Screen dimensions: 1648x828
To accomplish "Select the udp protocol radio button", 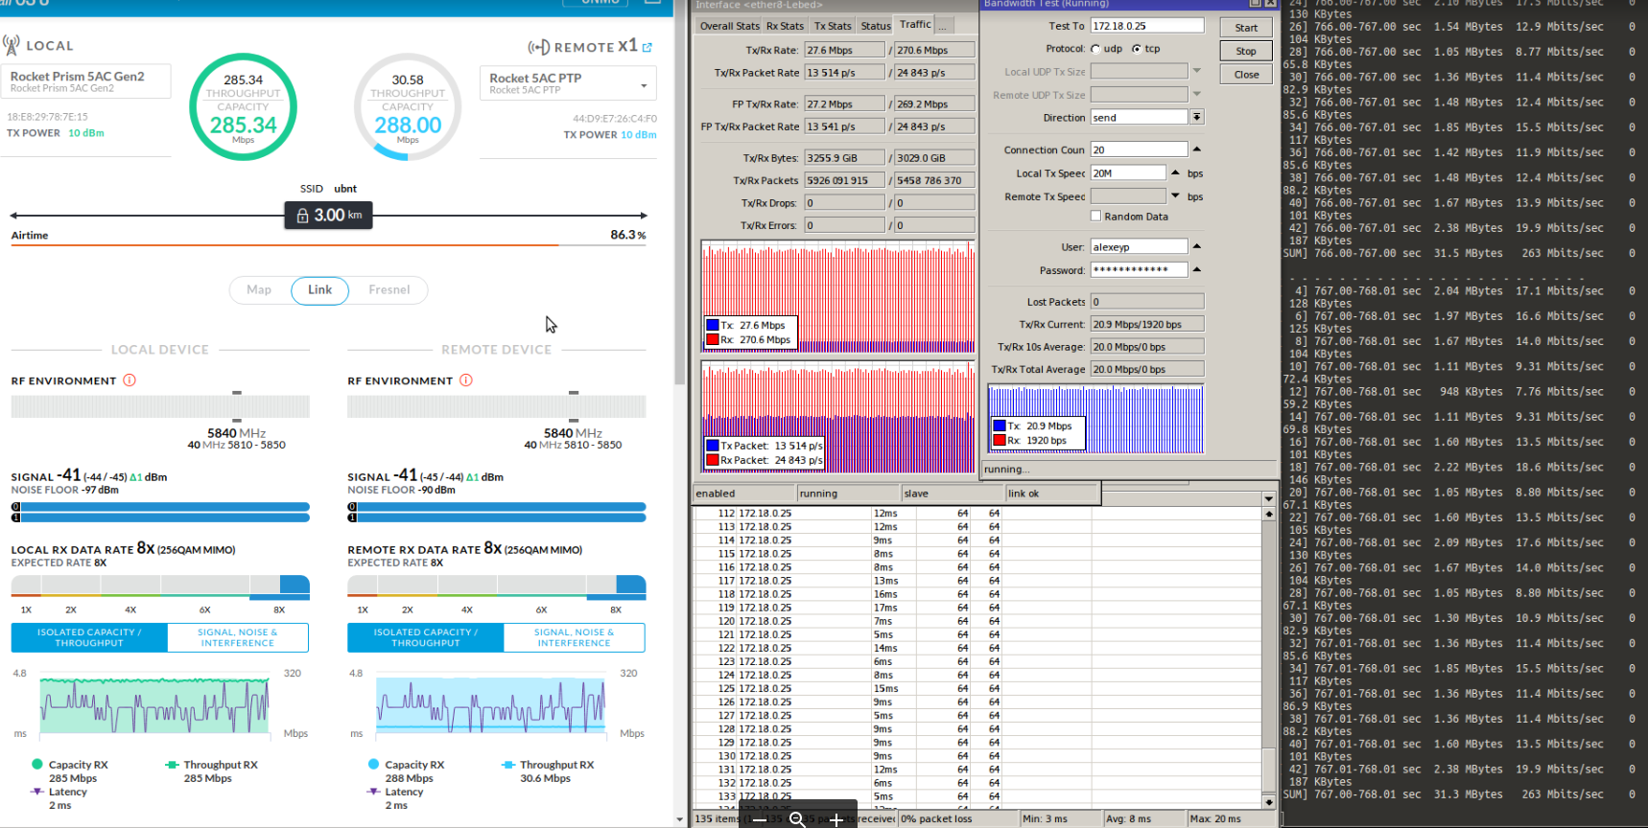I will 1095,49.
